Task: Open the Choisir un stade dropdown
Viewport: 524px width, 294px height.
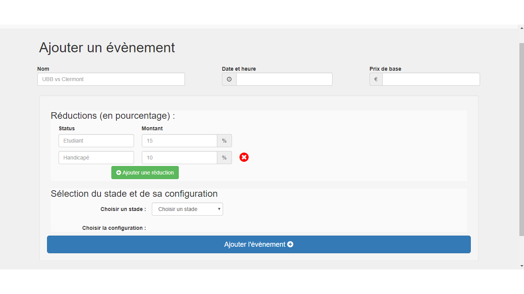Action: click(x=187, y=209)
